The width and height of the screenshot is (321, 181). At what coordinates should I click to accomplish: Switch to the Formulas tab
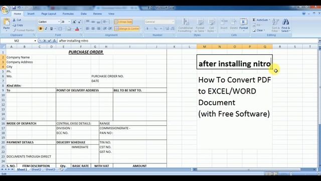click(x=68, y=14)
